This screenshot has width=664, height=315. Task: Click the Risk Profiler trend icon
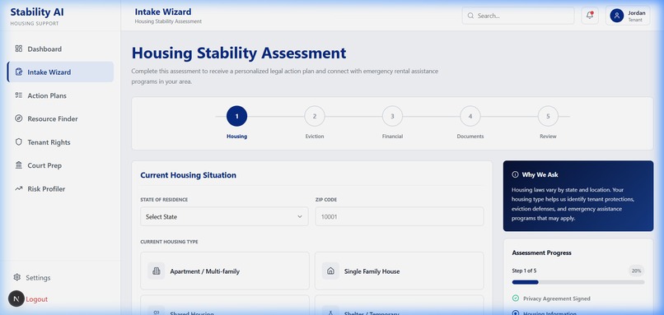(19, 188)
